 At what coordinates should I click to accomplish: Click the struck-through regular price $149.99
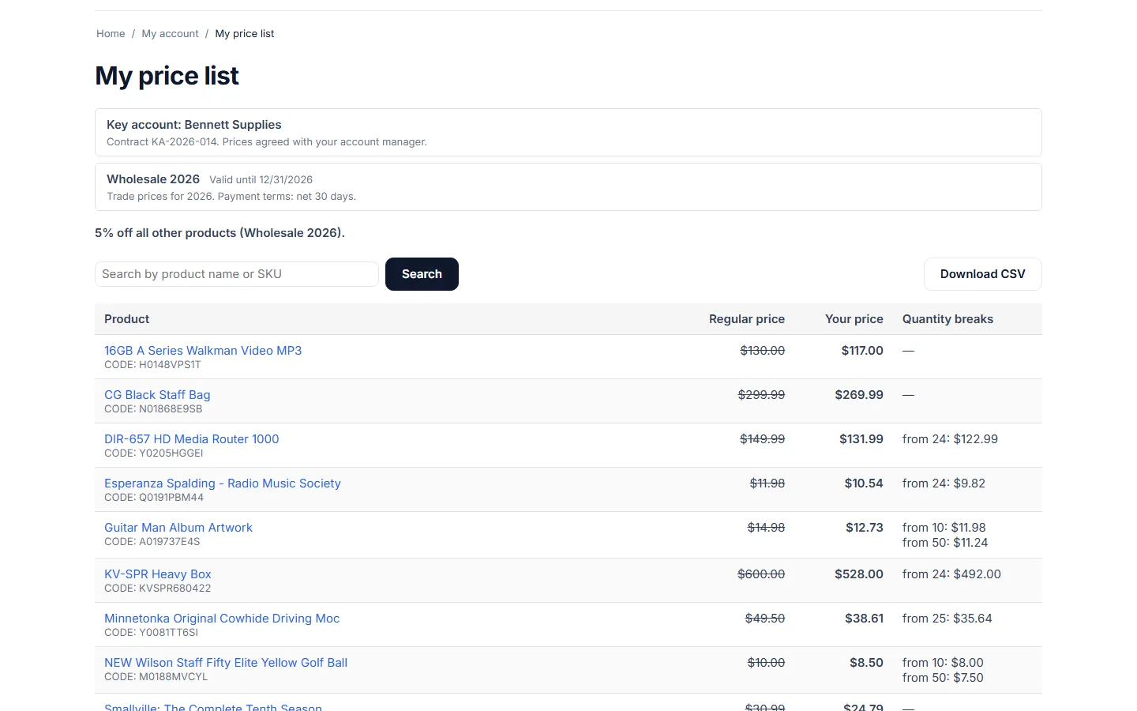pos(762,439)
